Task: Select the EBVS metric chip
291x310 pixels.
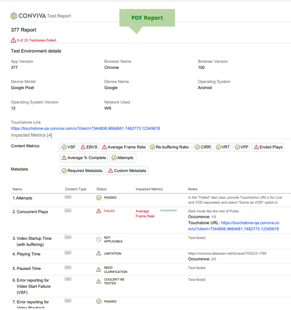Action: [x=89, y=147]
